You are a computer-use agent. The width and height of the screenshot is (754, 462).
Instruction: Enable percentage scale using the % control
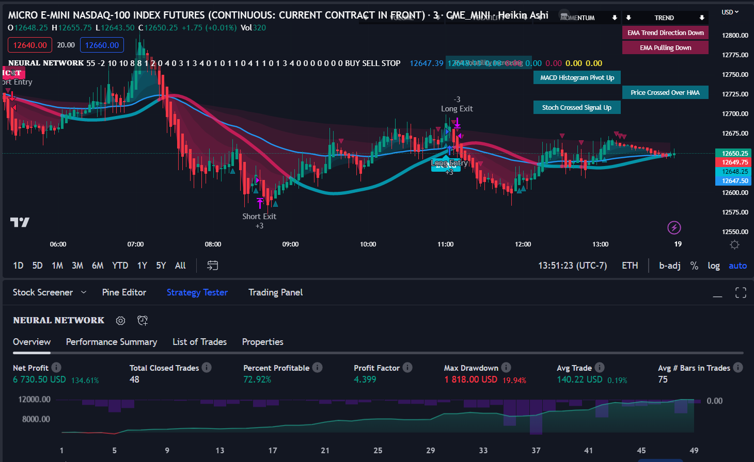pyautogui.click(x=694, y=266)
